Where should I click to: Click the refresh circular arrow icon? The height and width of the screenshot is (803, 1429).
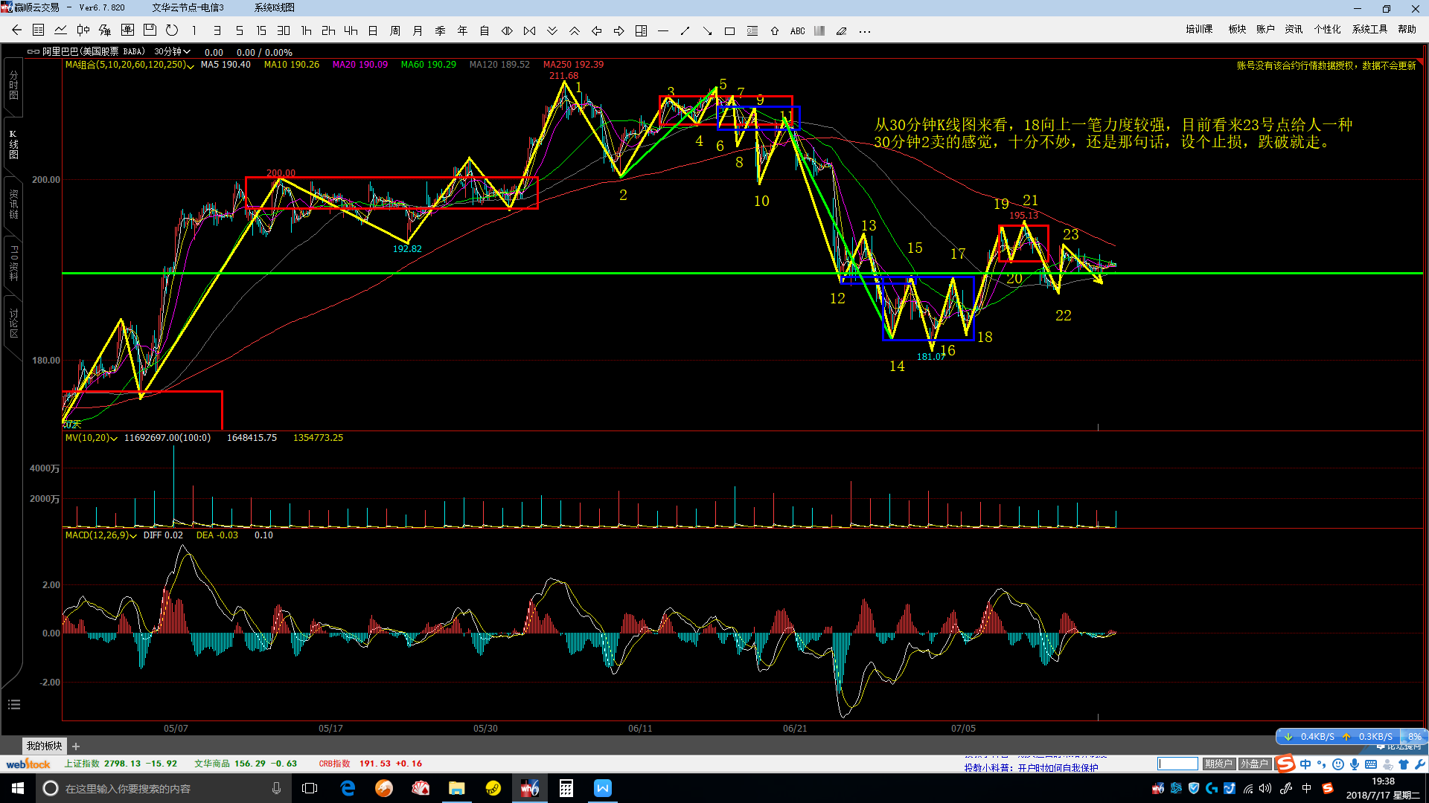172,30
